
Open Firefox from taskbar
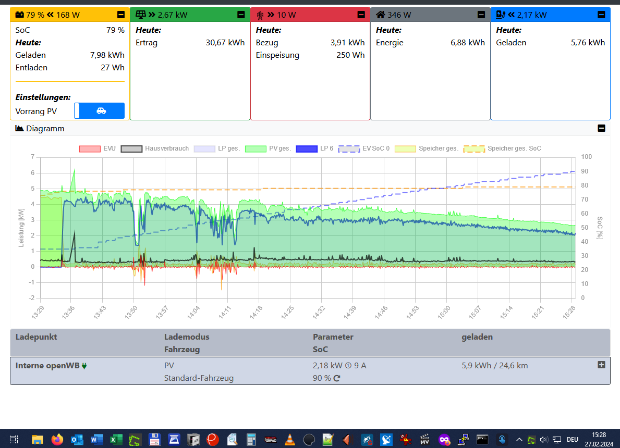pos(57,439)
